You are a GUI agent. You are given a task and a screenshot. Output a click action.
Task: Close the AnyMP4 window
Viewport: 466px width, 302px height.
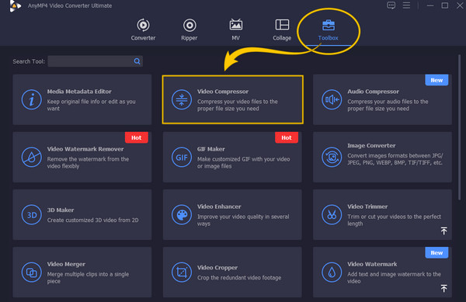click(460, 5)
